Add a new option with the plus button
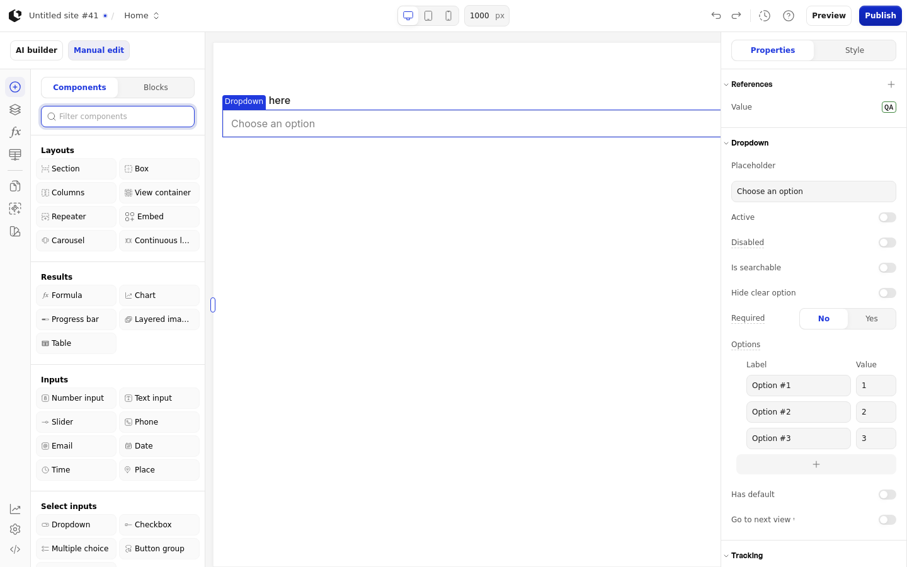The height and width of the screenshot is (567, 907). point(816,464)
